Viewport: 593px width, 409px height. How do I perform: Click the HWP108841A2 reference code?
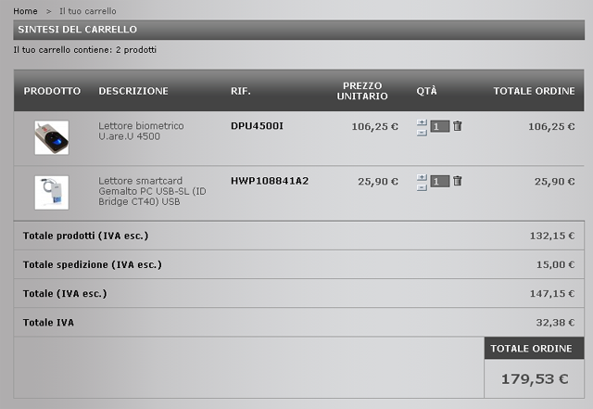270,181
